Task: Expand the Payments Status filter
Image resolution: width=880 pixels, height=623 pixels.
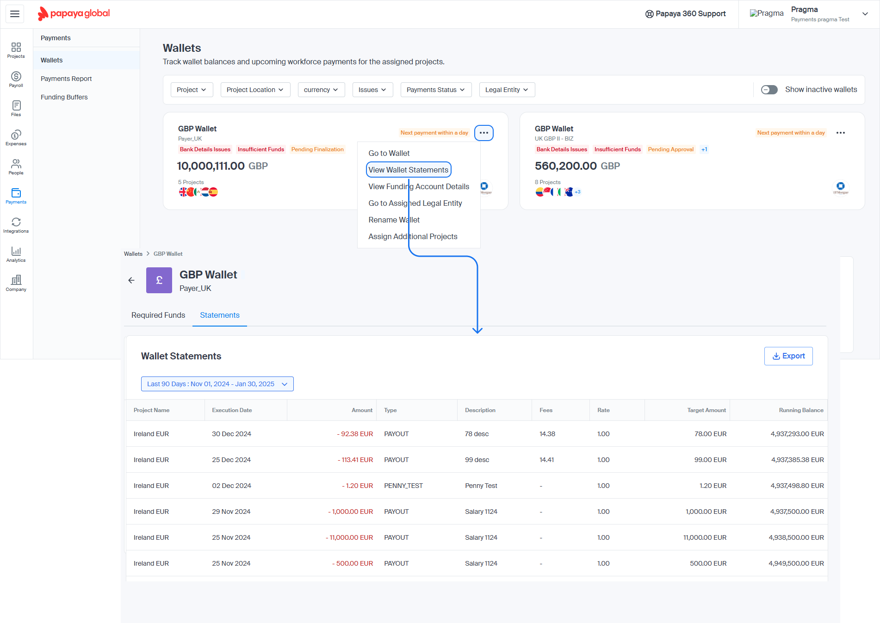Action: (436, 90)
